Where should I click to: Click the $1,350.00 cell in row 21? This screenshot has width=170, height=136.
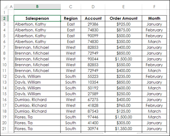(x=123, y=129)
